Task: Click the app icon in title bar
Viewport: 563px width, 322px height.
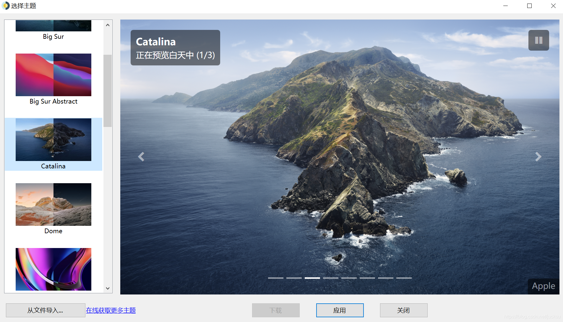Action: click(6, 6)
